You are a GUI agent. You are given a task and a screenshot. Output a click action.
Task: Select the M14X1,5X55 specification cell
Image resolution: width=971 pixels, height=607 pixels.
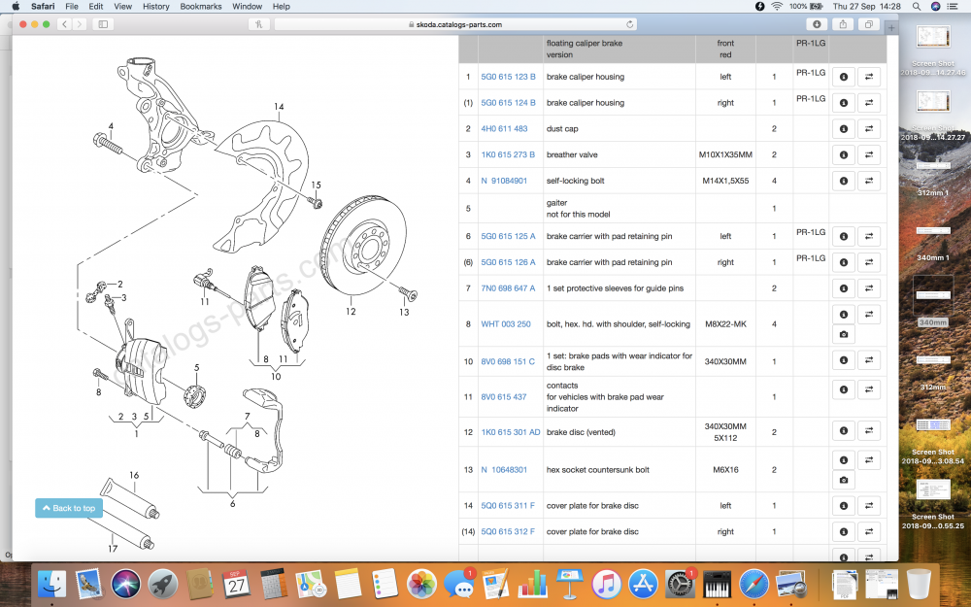[725, 181]
